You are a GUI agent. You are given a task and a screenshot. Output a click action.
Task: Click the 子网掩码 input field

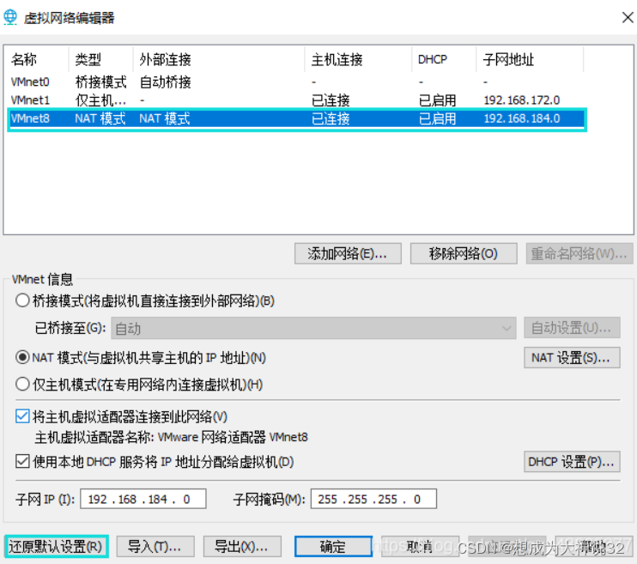click(373, 499)
